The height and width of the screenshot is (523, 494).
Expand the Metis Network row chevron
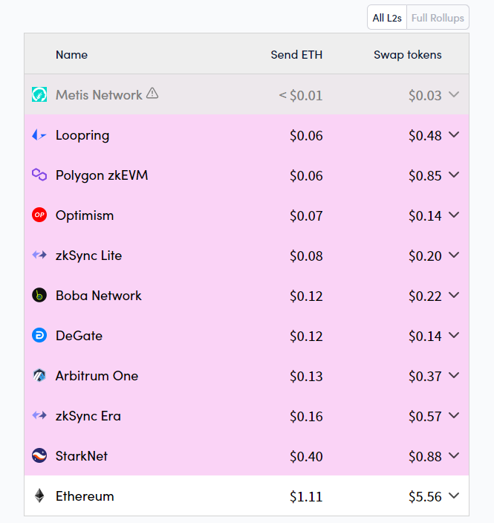[455, 95]
